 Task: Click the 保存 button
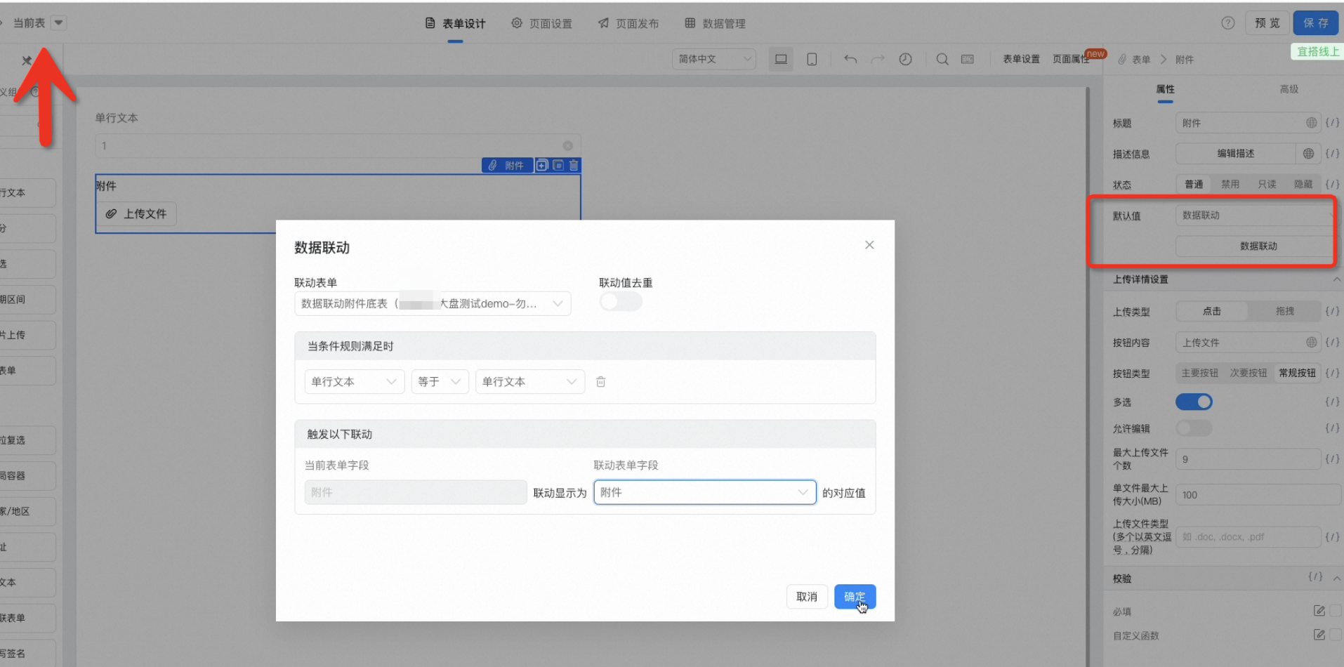(x=1316, y=22)
